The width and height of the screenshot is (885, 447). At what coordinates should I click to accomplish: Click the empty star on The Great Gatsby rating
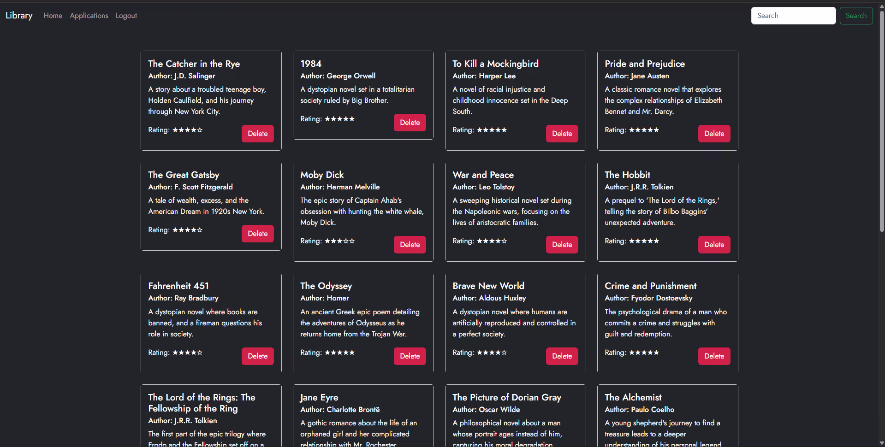click(x=199, y=230)
